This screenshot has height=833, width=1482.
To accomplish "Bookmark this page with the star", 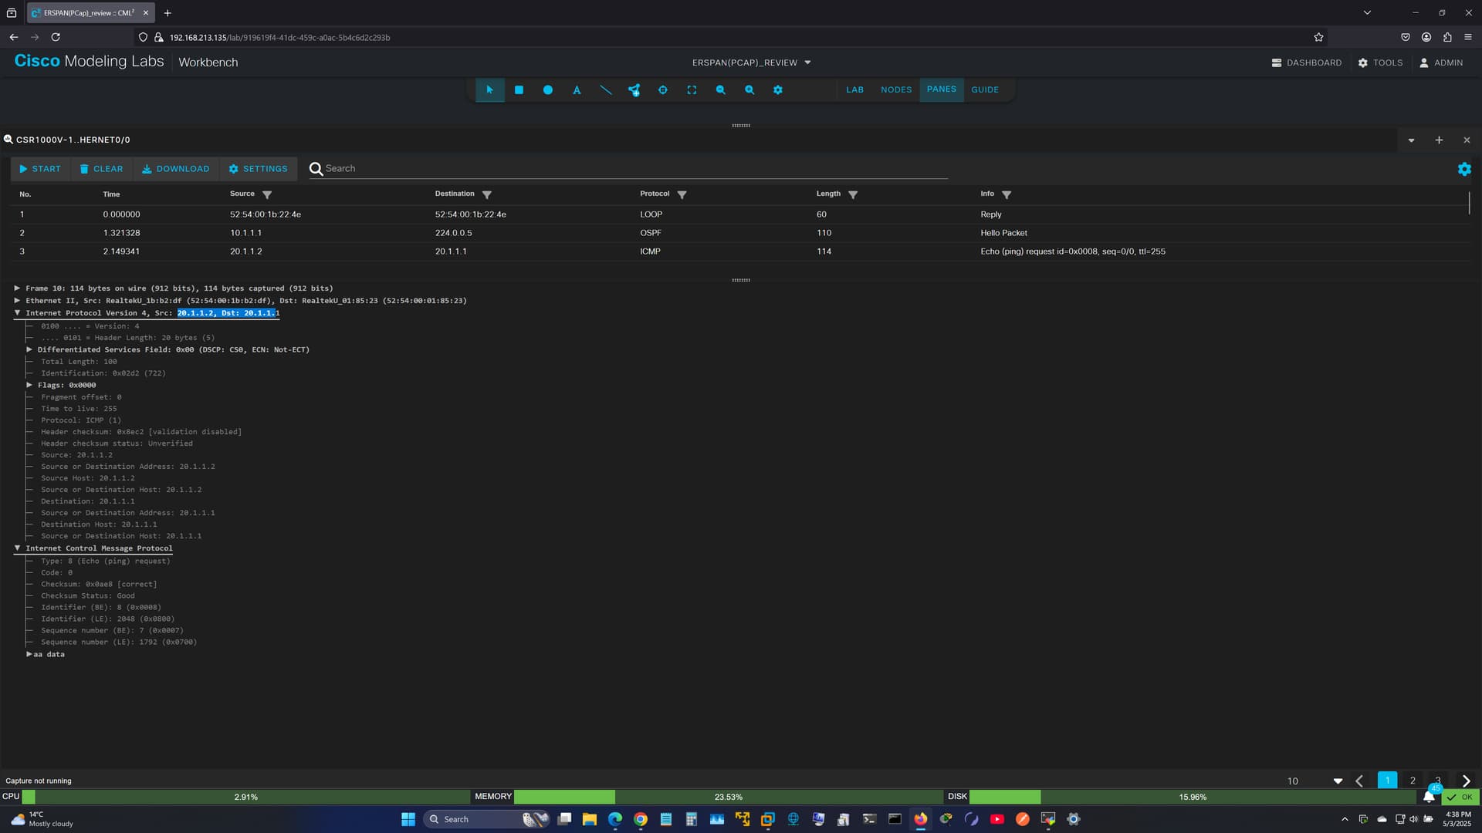I will [x=1318, y=37].
